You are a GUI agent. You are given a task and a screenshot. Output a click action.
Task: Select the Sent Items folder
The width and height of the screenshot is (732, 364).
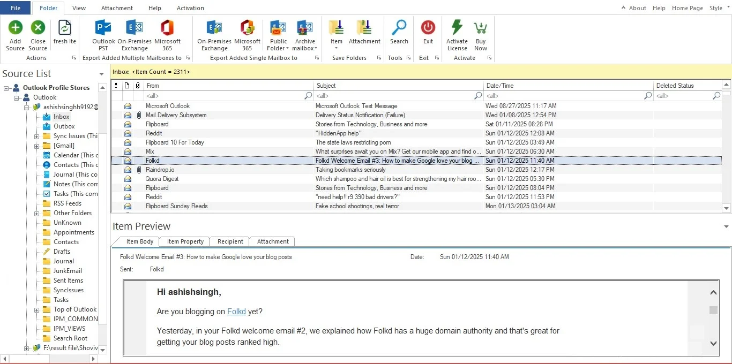[68, 280]
